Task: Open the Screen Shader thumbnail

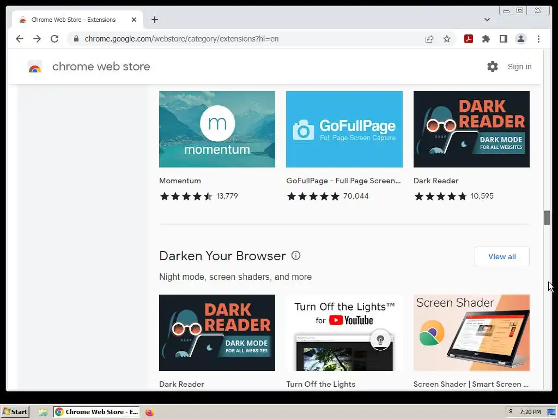Action: tap(471, 333)
